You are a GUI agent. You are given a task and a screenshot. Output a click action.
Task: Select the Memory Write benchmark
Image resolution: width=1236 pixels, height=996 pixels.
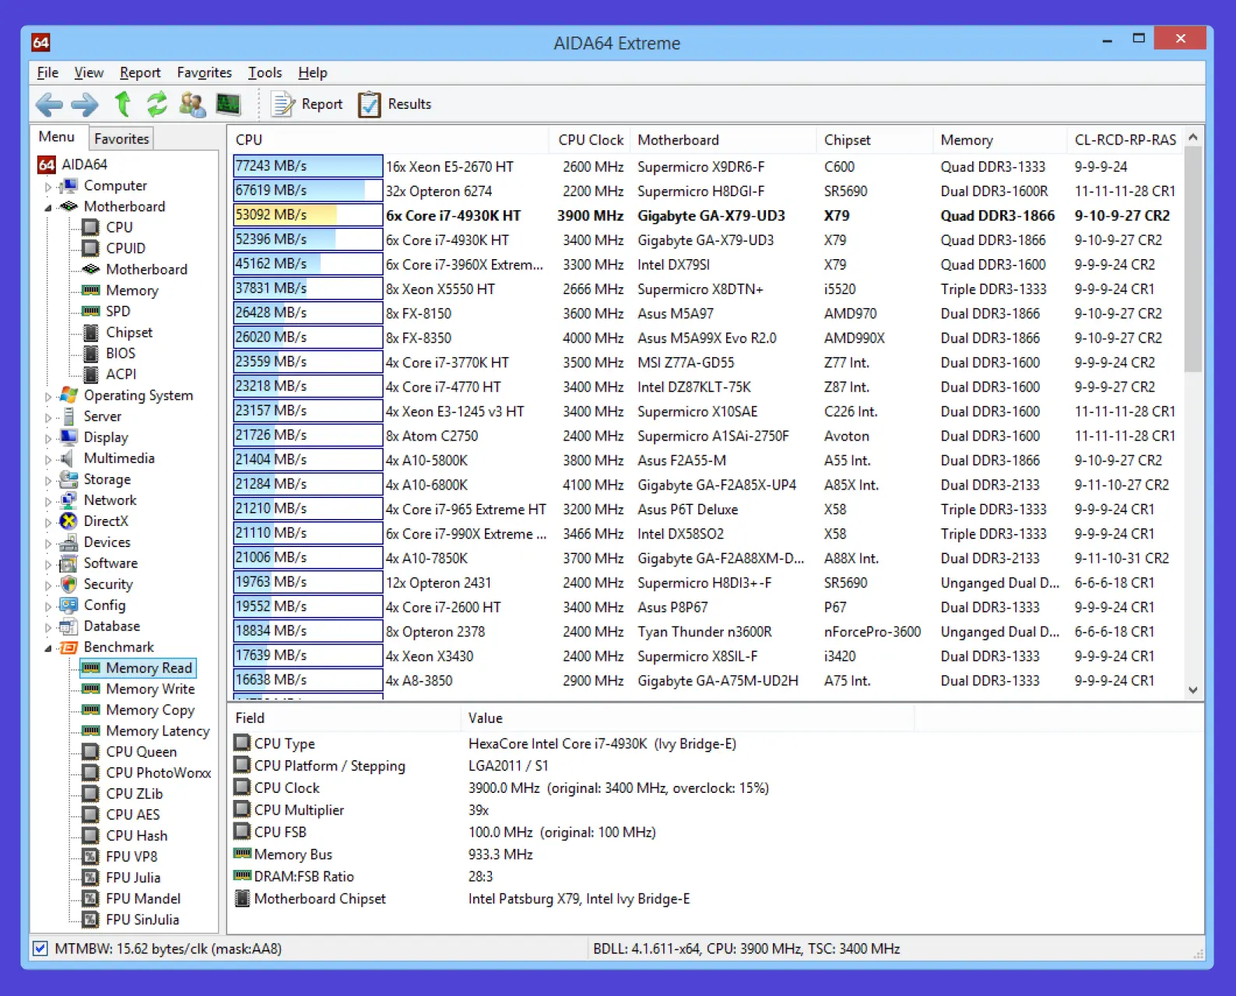coord(150,689)
